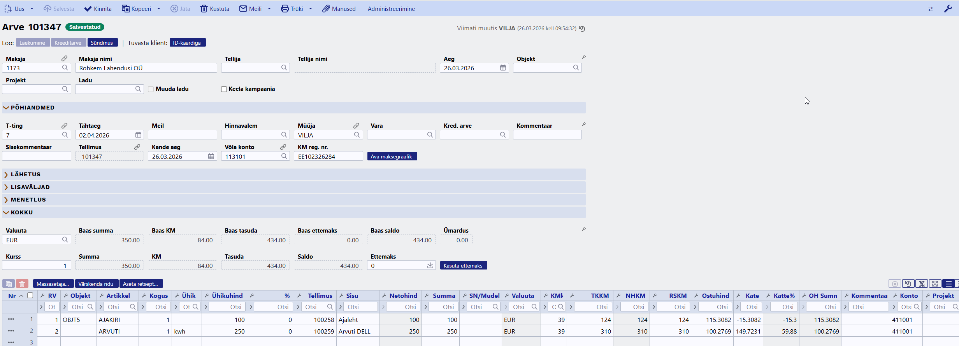
Task: Click the Manused paperclip attachments button
Action: coord(339,9)
